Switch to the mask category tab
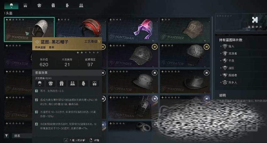Viewport: 267px width, 143px height. pyautogui.click(x=25, y=5)
